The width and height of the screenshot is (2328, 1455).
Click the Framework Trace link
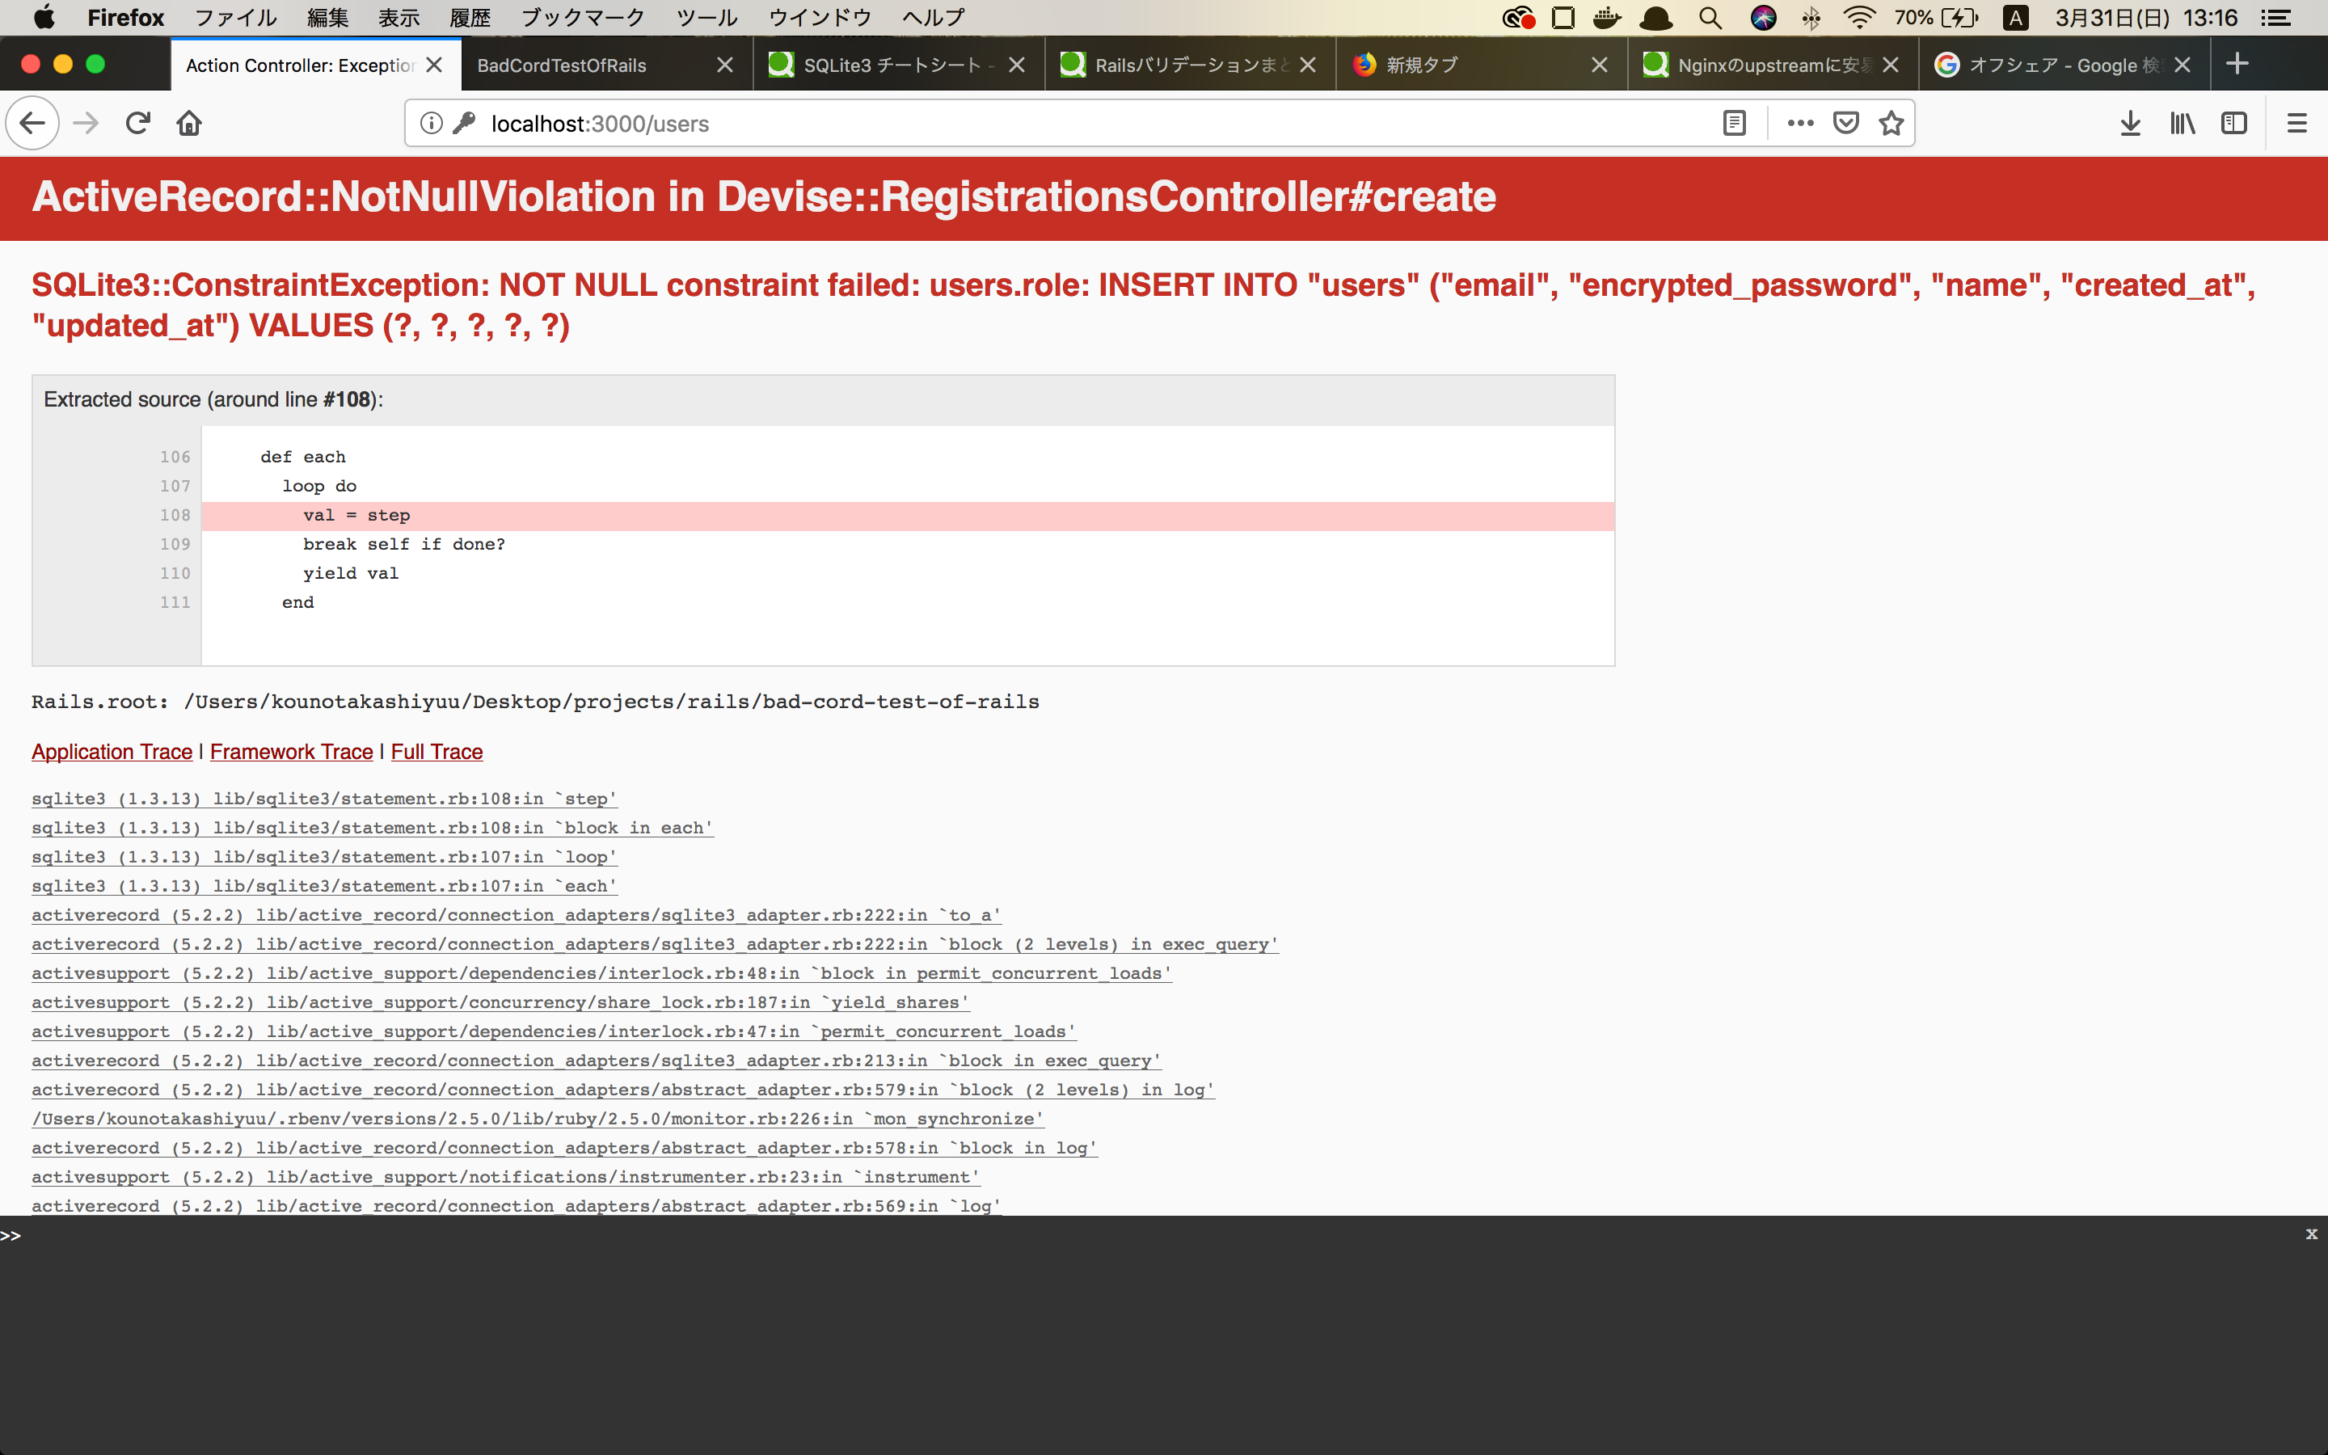pos(290,752)
